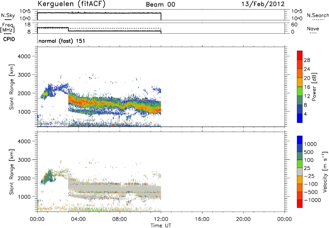Click the 'CPID' label

pos(9,39)
